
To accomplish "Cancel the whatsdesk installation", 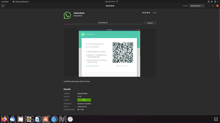I will click(150, 23).
